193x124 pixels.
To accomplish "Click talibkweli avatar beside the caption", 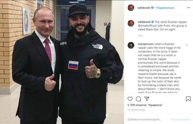I will (x=131, y=23).
